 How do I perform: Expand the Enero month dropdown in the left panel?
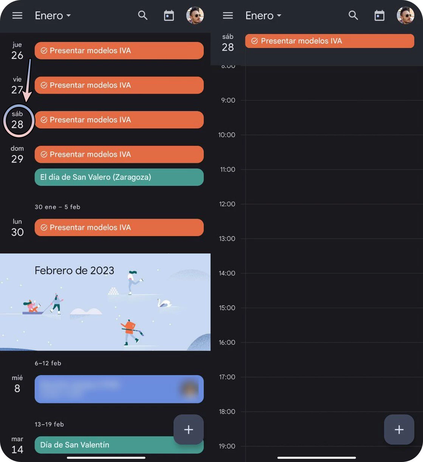(53, 15)
